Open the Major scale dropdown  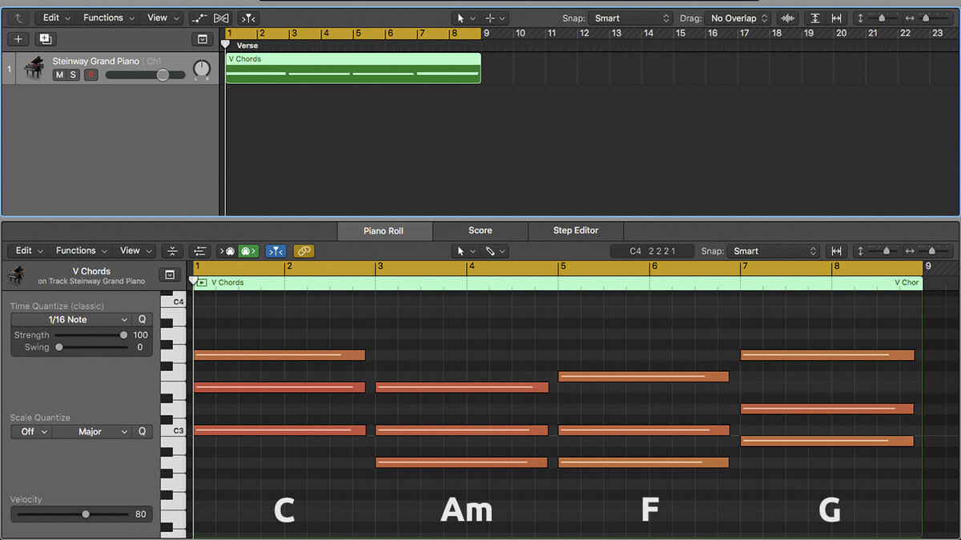click(x=92, y=431)
